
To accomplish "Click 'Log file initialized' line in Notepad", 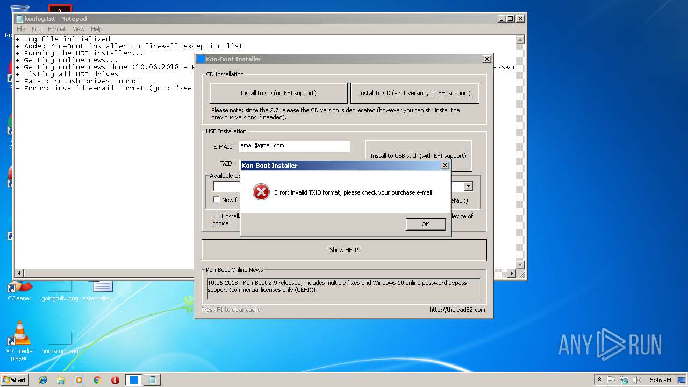I will [63, 39].
